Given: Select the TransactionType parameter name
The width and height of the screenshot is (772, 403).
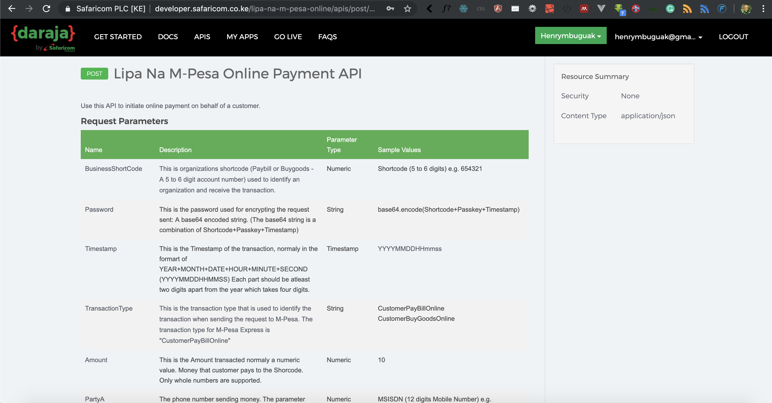Looking at the screenshot, I should [x=108, y=308].
